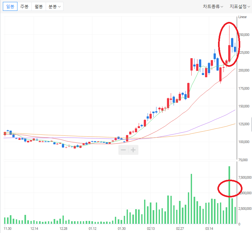This screenshot has width=252, height=233.
Task: Click the 02.13 date axis label
Action: point(151,229)
